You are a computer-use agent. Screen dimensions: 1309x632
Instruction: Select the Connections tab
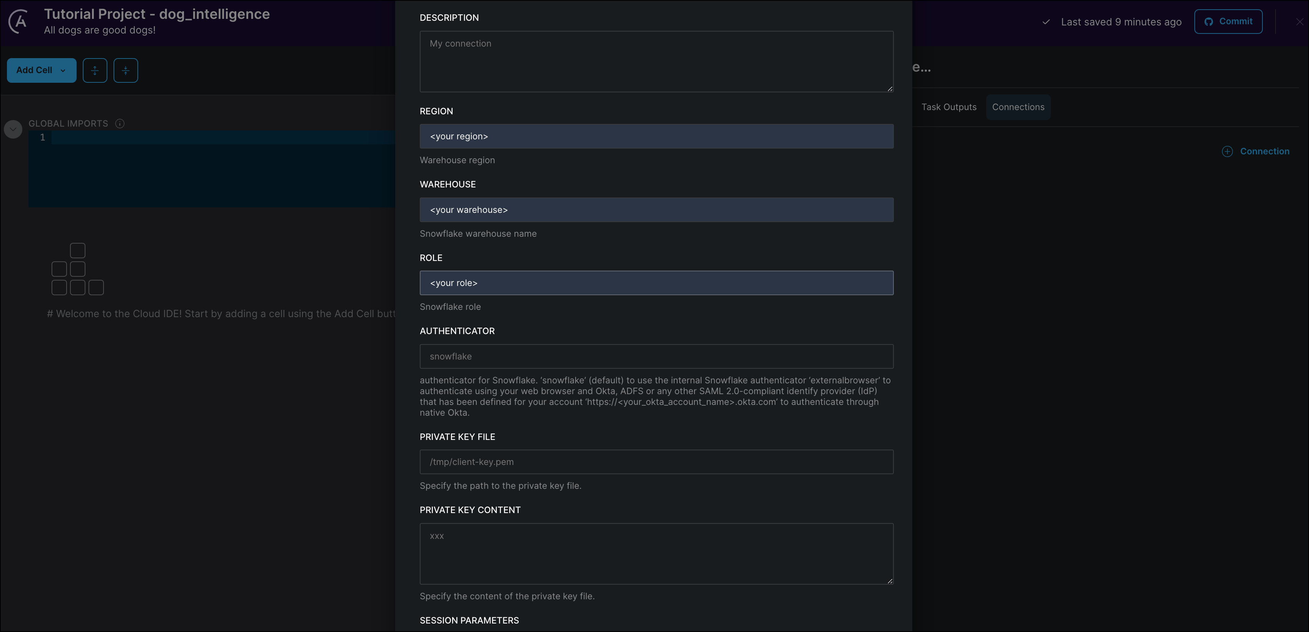pyautogui.click(x=1018, y=107)
